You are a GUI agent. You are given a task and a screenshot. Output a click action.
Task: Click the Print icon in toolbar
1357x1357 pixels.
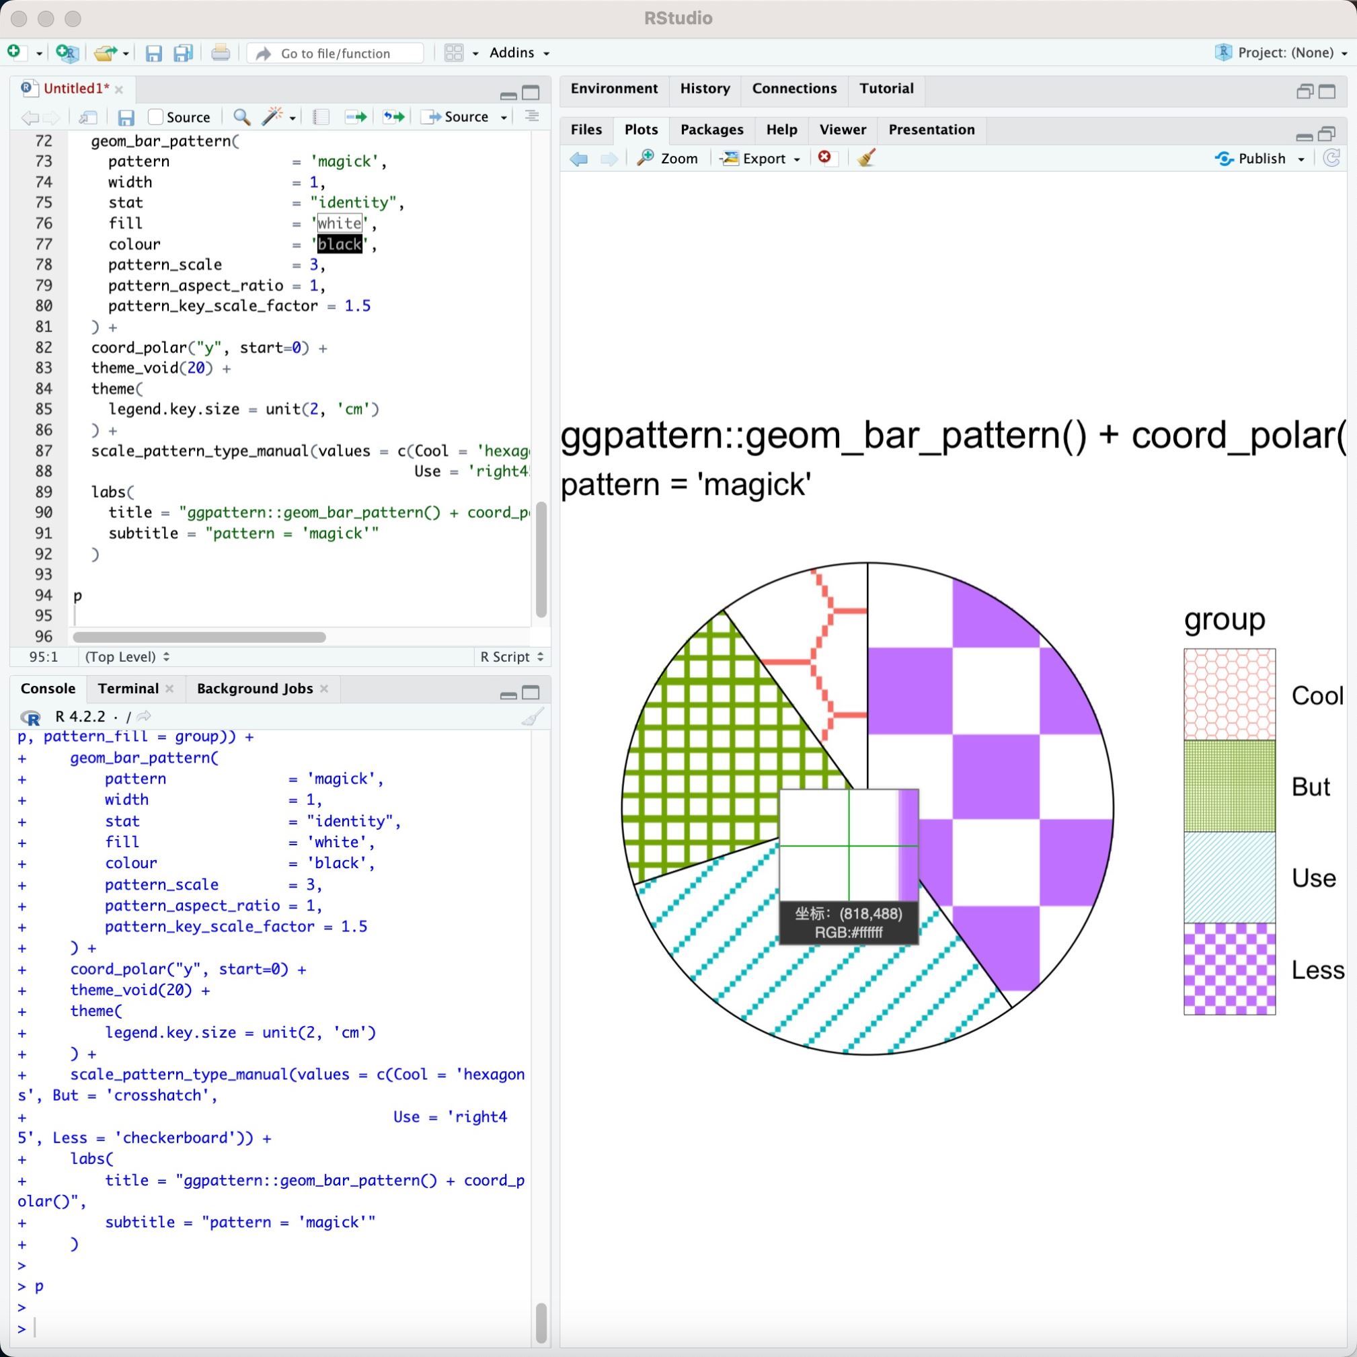click(220, 53)
